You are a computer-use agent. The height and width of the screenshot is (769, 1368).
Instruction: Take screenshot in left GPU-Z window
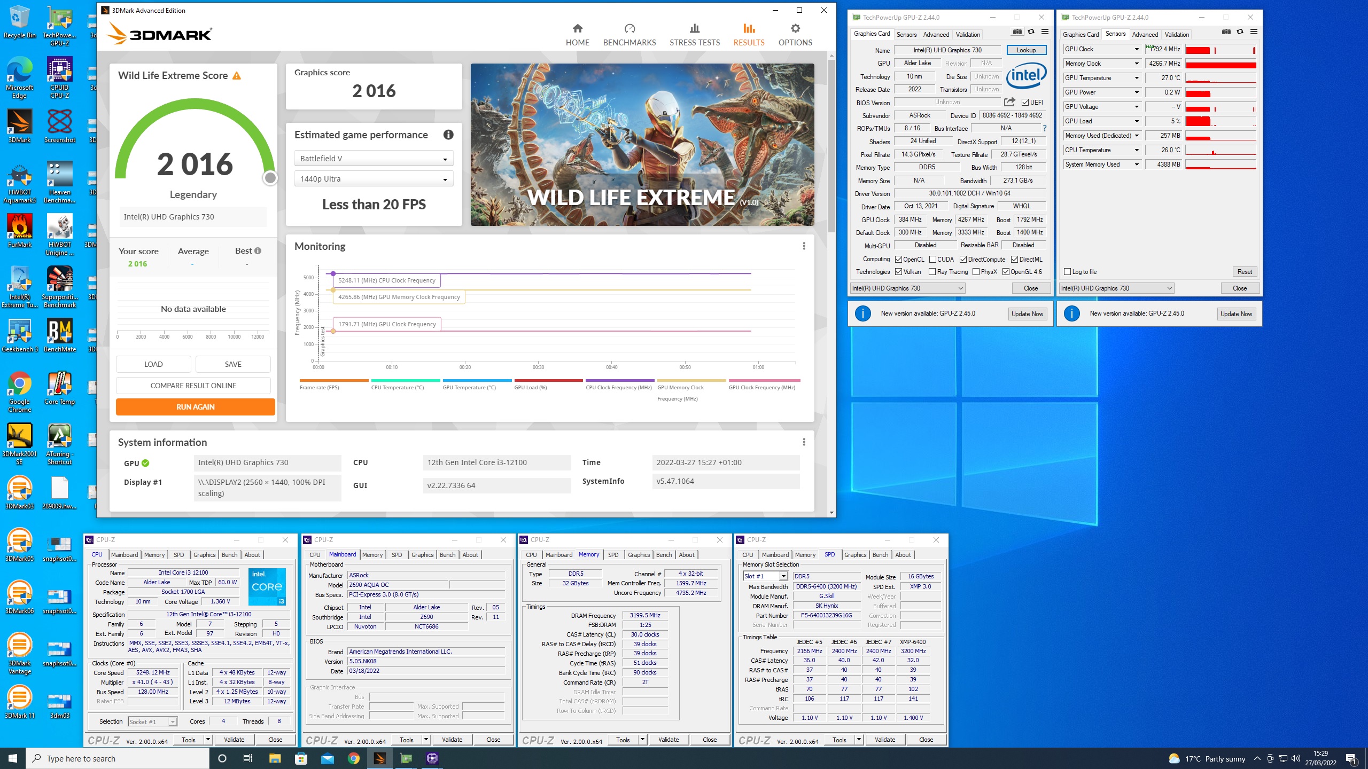click(1017, 32)
